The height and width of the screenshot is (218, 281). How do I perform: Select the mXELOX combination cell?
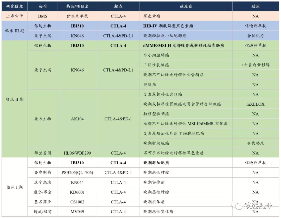coord(256,104)
